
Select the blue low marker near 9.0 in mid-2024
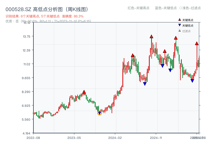pyautogui.click(x=145, y=84)
